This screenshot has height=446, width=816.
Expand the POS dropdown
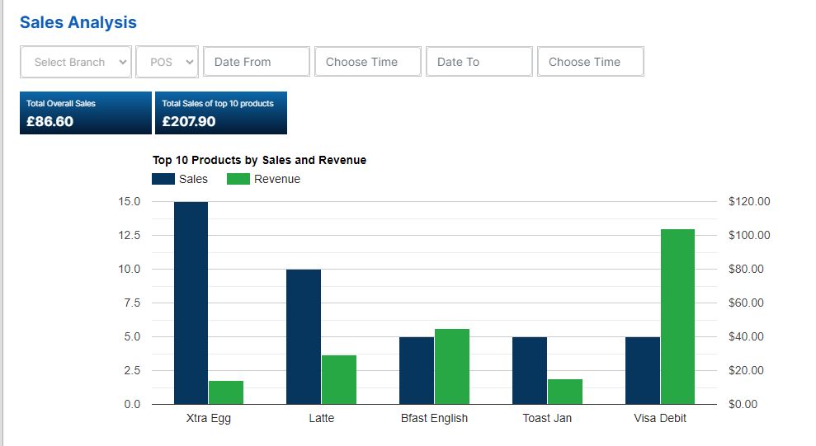(x=167, y=62)
